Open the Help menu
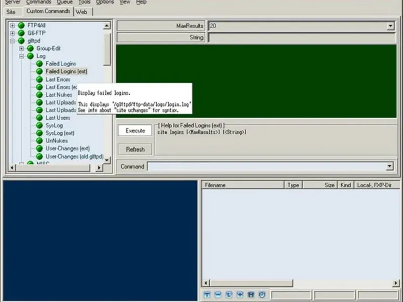Screen dimensions: 403x302 click(x=141, y=2)
